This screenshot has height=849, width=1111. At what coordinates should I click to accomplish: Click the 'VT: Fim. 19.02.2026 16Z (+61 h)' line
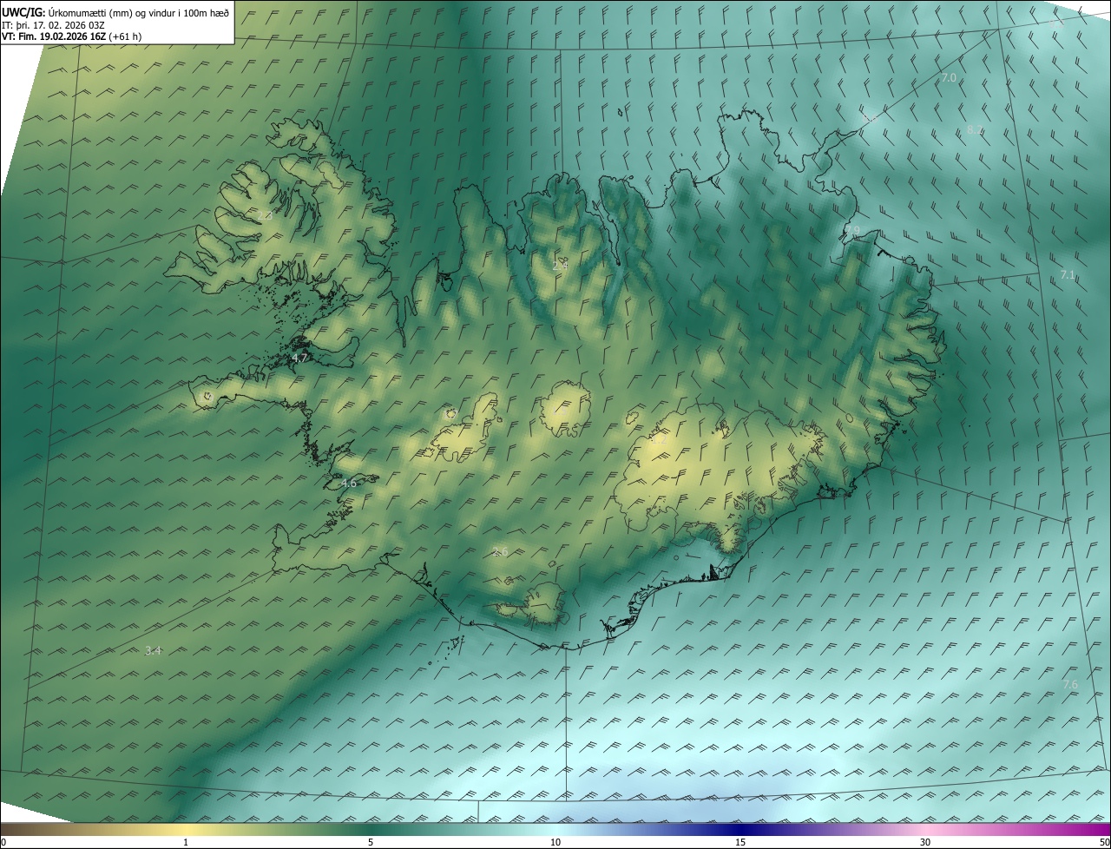pyautogui.click(x=72, y=36)
